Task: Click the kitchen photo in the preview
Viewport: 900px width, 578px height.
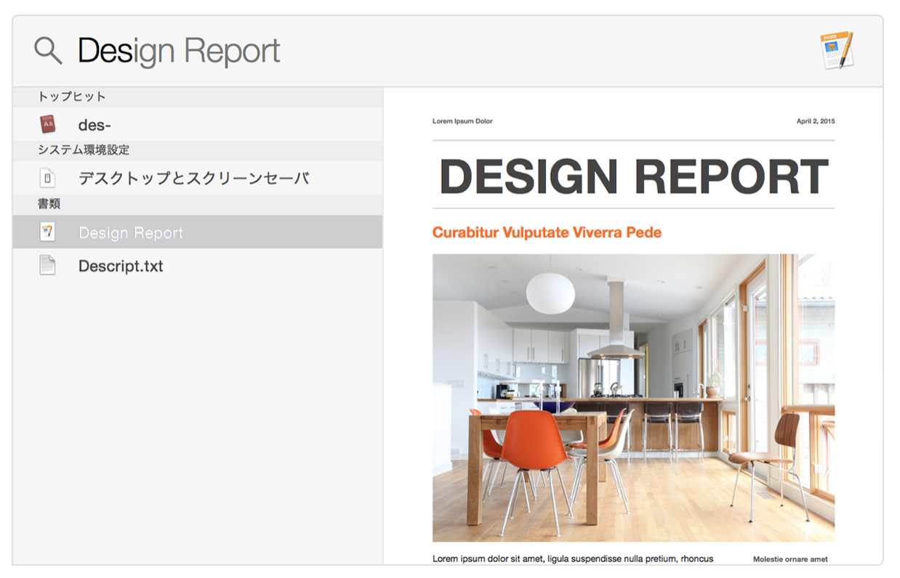Action: 633,397
